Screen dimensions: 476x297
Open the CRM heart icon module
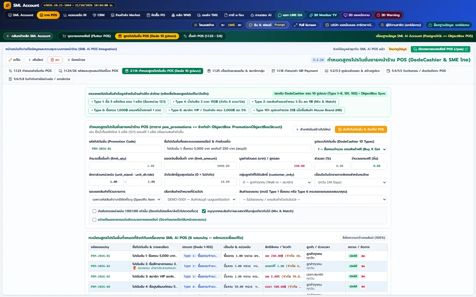coord(99,15)
